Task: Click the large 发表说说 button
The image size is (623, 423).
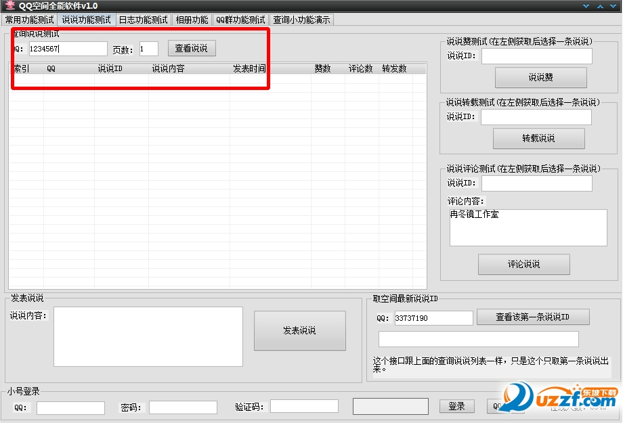Action: [299, 330]
